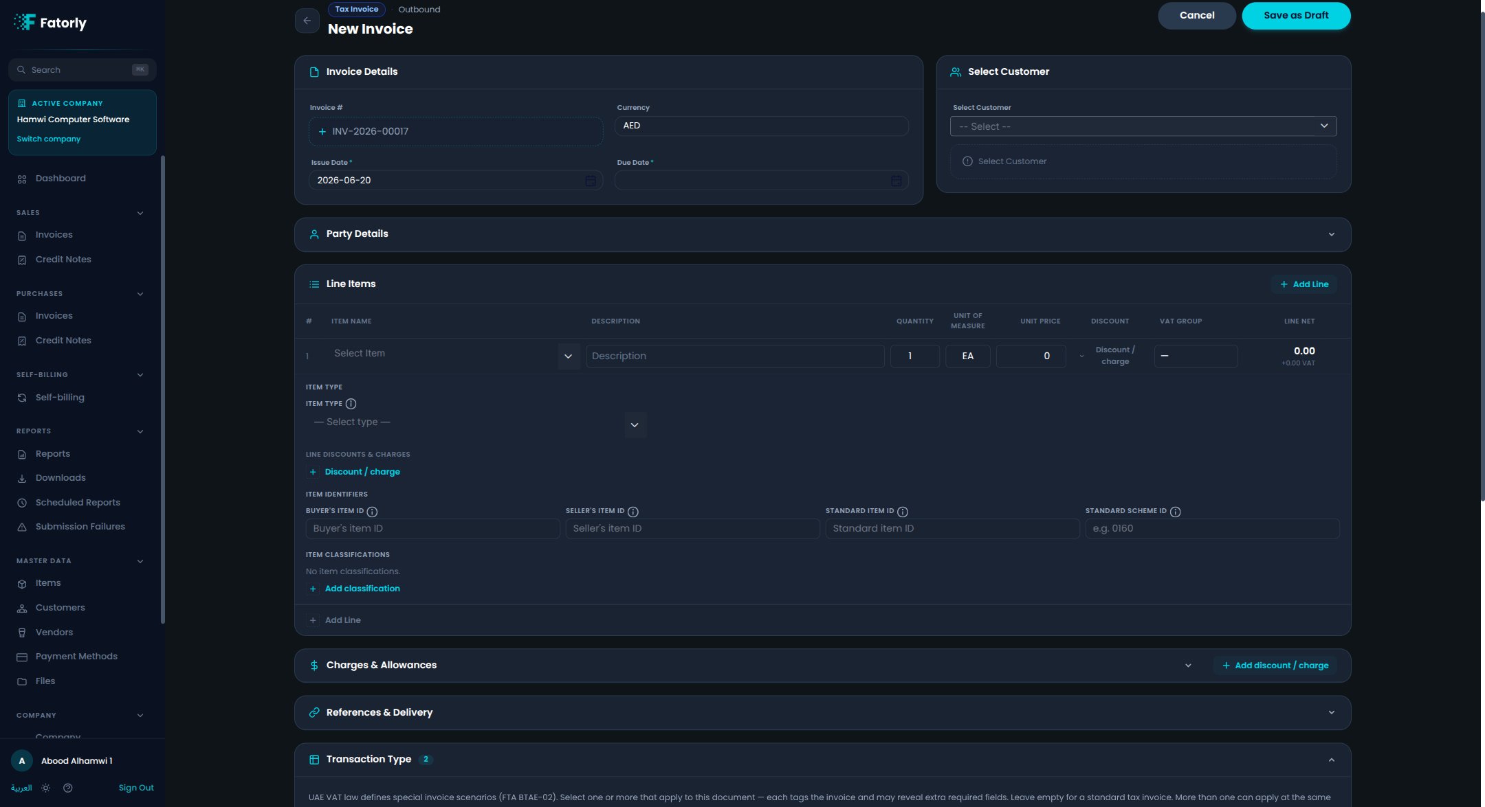
Task: Click the Transaction Type table icon
Action: coord(314,760)
